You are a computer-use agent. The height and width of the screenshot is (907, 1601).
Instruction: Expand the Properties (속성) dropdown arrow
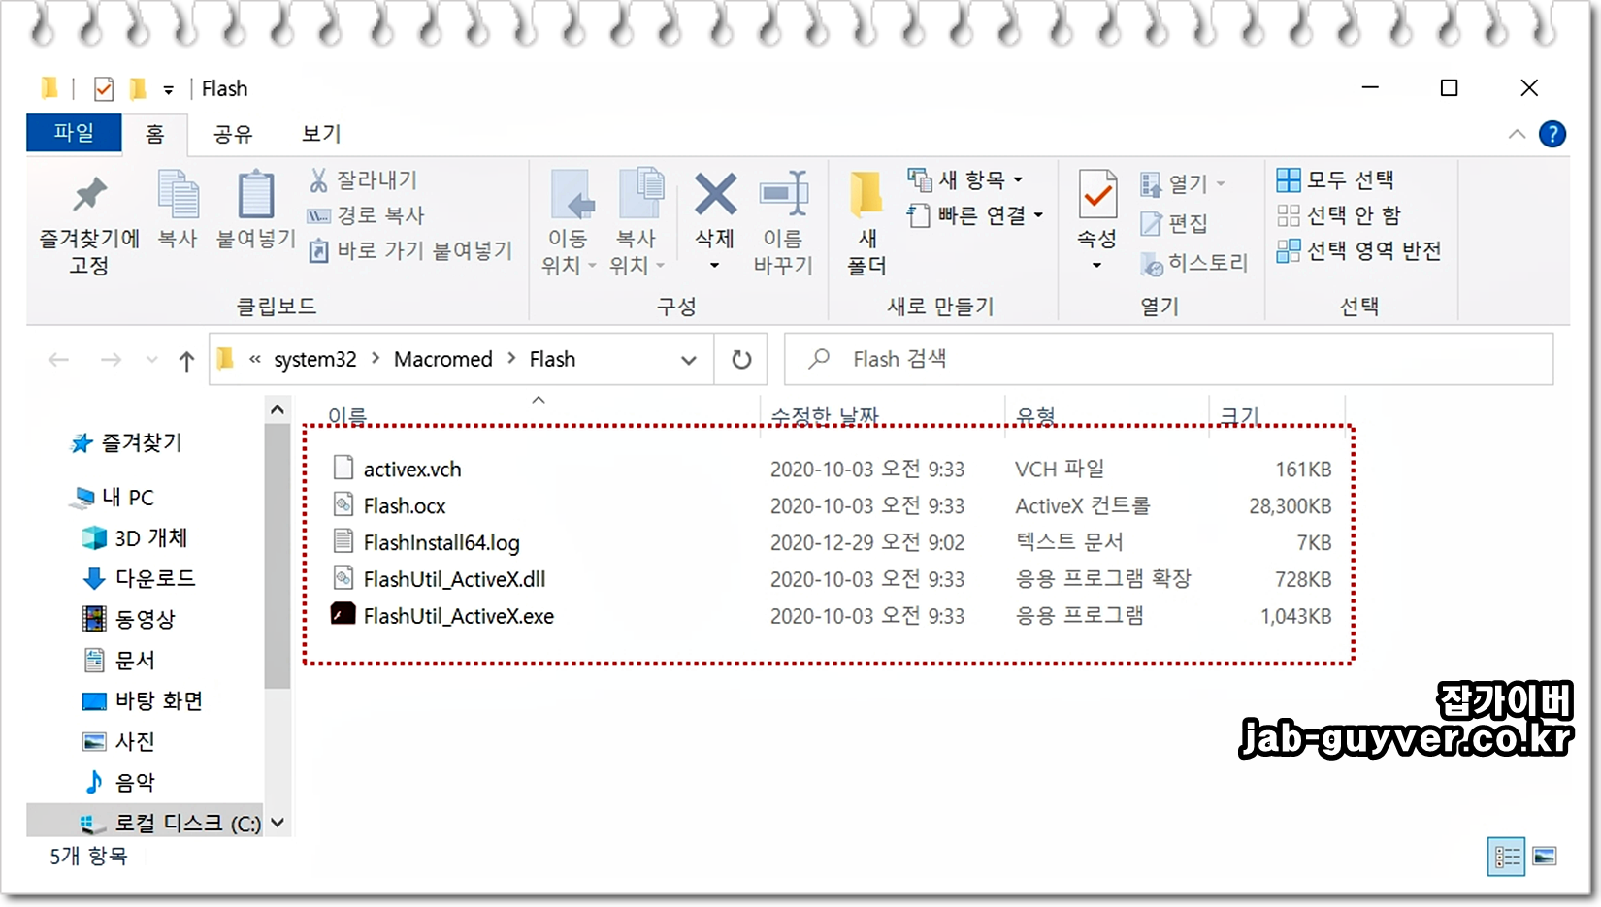click(x=1097, y=266)
